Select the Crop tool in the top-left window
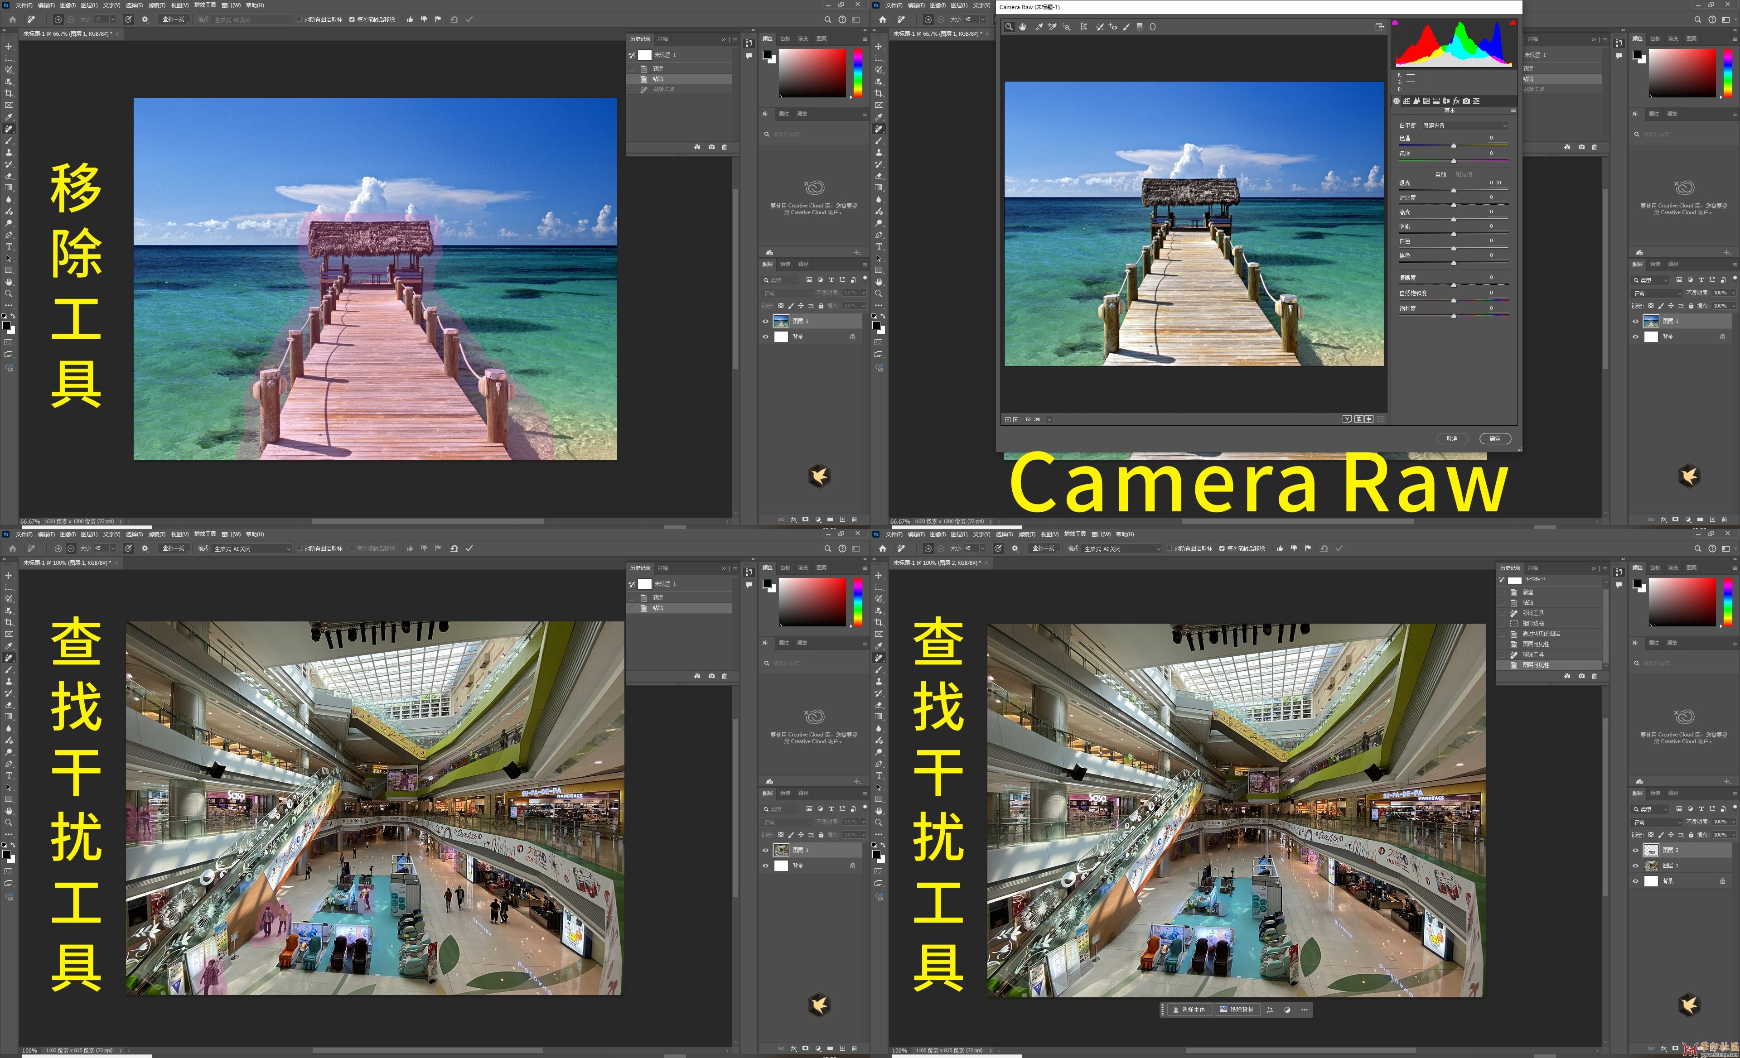 (9, 93)
